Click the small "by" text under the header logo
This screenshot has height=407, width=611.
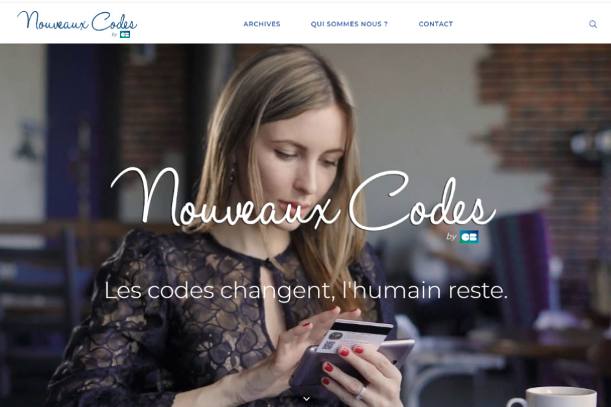(115, 34)
